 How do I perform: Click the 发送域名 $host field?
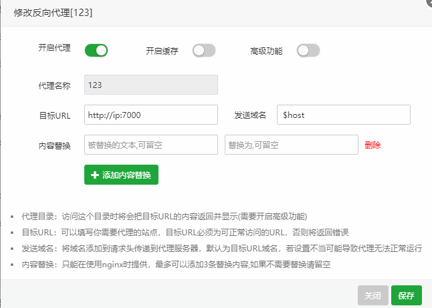pos(344,115)
